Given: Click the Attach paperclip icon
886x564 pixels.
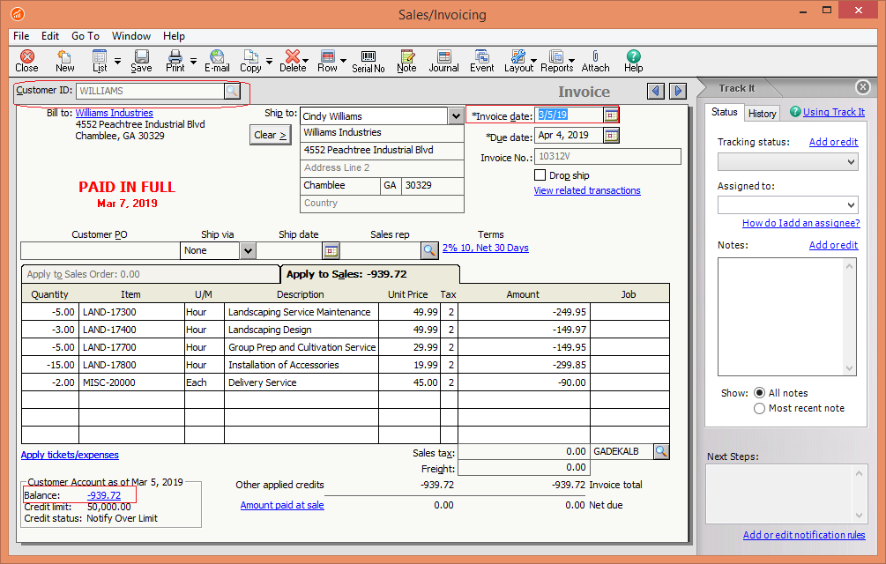Looking at the screenshot, I should pos(596,61).
